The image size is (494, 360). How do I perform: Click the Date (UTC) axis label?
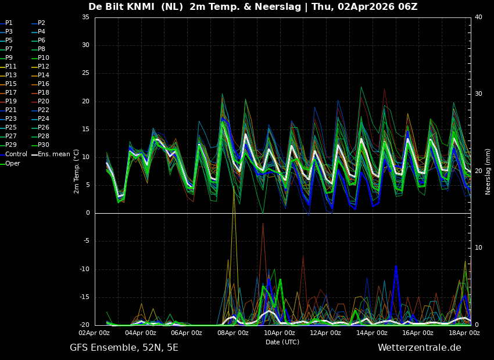282,342
